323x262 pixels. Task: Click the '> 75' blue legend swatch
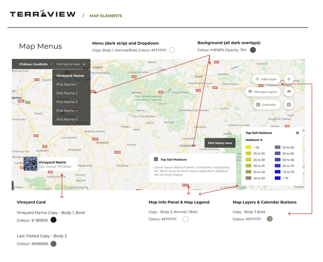(x=278, y=178)
